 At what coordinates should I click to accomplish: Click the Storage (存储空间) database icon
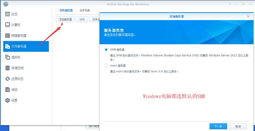pyautogui.click(x=8, y=68)
